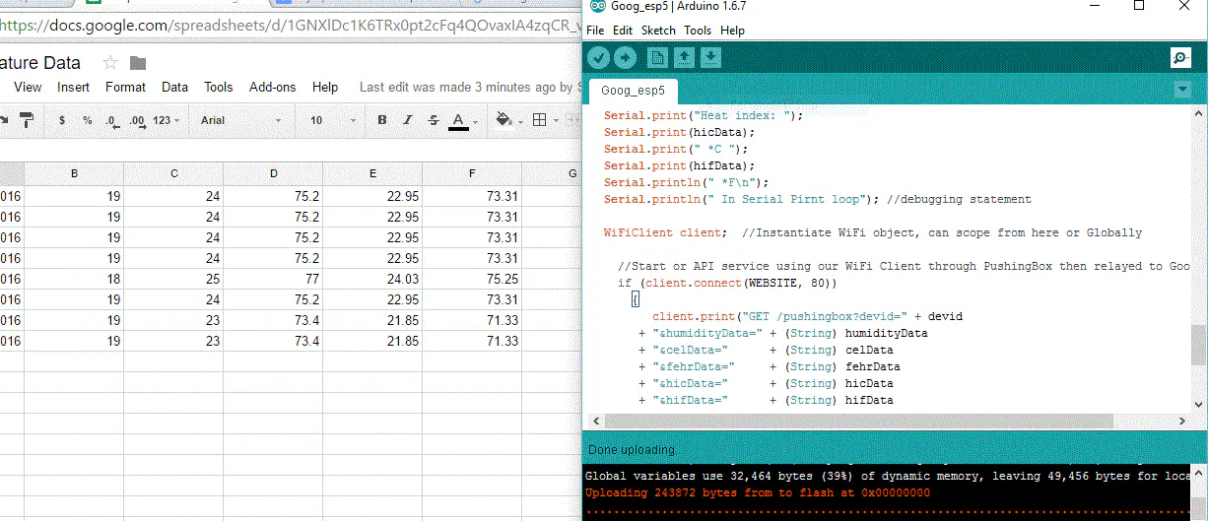Open the Arial font dropdown
Image resolution: width=1208 pixels, height=521 pixels.
click(x=240, y=120)
